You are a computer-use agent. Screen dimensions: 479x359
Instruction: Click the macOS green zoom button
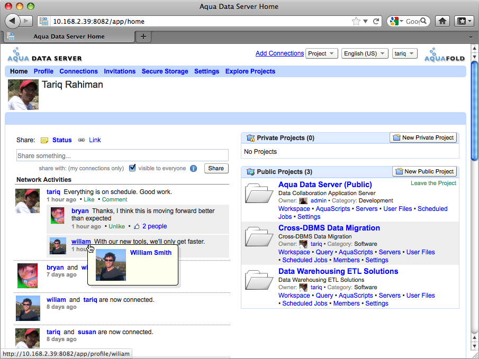coord(31,6)
